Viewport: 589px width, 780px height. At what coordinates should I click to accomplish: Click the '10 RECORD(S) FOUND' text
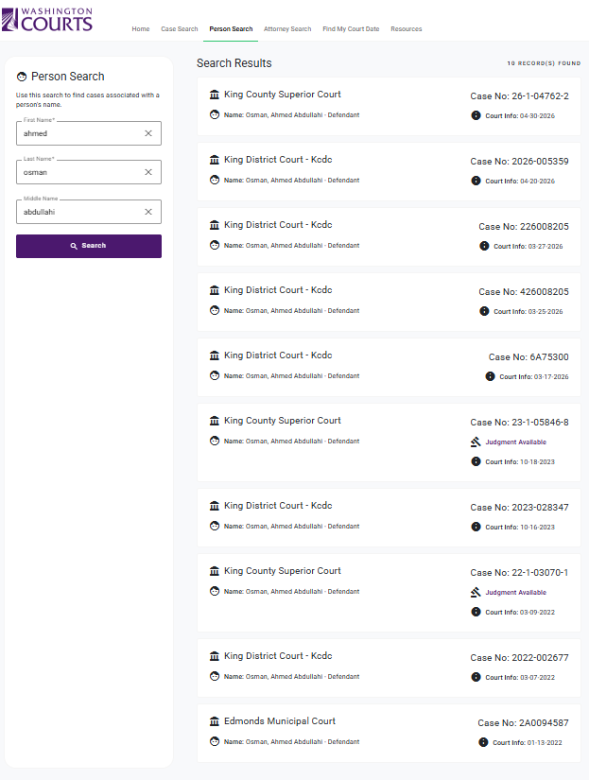pos(544,63)
